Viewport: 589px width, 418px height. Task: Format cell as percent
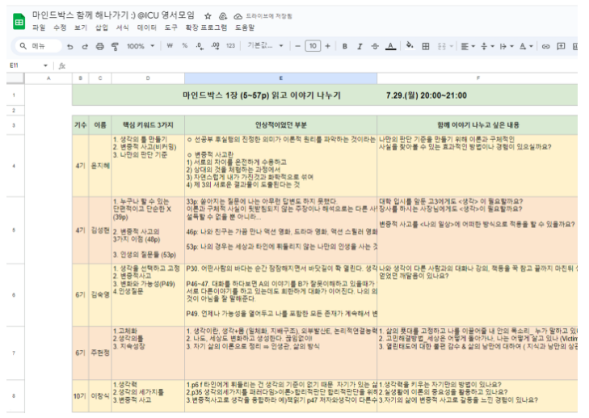coord(185,46)
